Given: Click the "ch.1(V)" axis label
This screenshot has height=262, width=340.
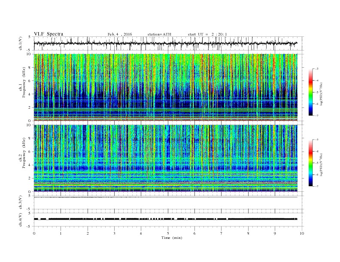Looking at the screenshot, I should 21,44.
